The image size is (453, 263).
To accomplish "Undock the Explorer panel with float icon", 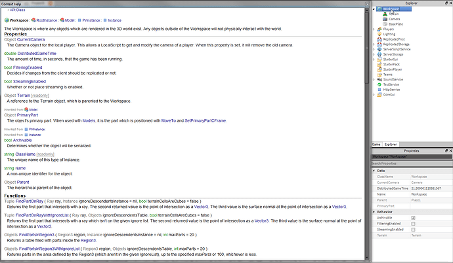I will click(446, 3).
